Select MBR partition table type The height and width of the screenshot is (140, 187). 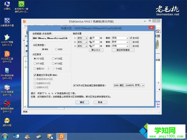click(45, 49)
